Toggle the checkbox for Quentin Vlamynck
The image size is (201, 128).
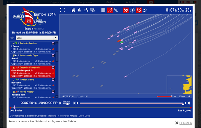click(x=53, y=68)
